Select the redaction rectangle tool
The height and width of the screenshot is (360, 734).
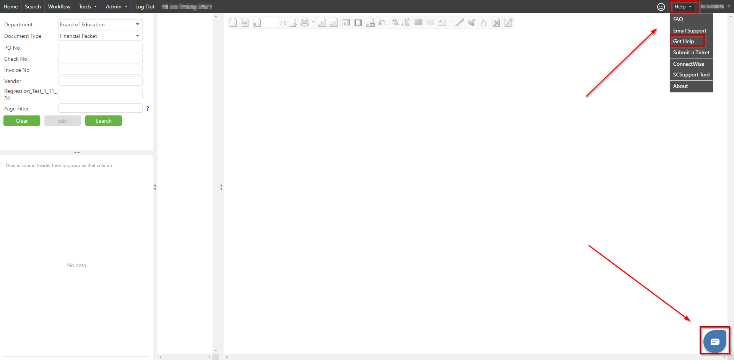(418, 23)
